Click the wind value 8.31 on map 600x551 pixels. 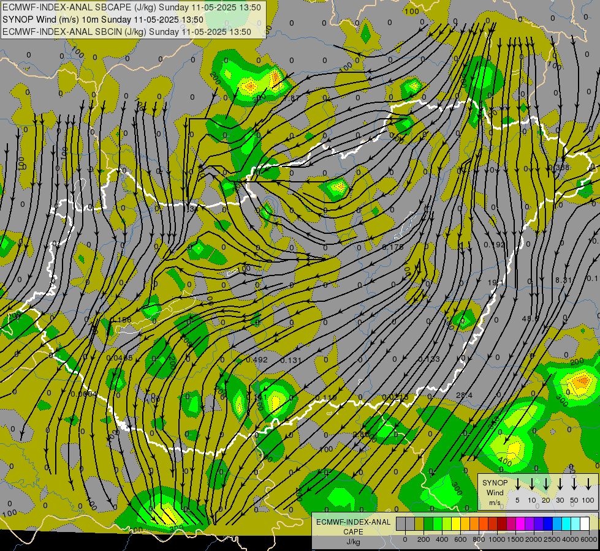pyautogui.click(x=564, y=280)
